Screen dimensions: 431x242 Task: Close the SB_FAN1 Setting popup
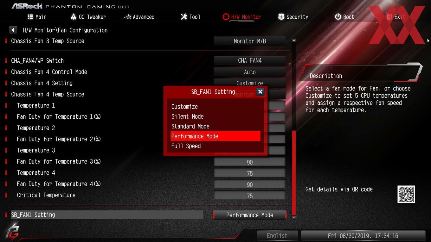click(260, 92)
